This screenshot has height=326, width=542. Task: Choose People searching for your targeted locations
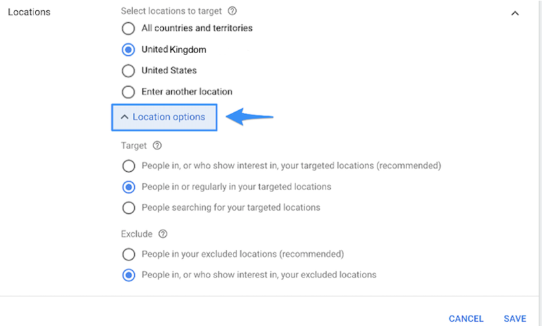click(x=128, y=208)
